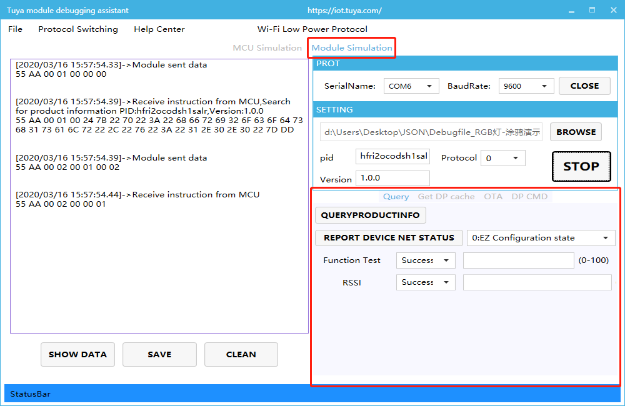The image size is (625, 406).
Task: Expand the SerialName COM6 dropdown
Action: 411,86
